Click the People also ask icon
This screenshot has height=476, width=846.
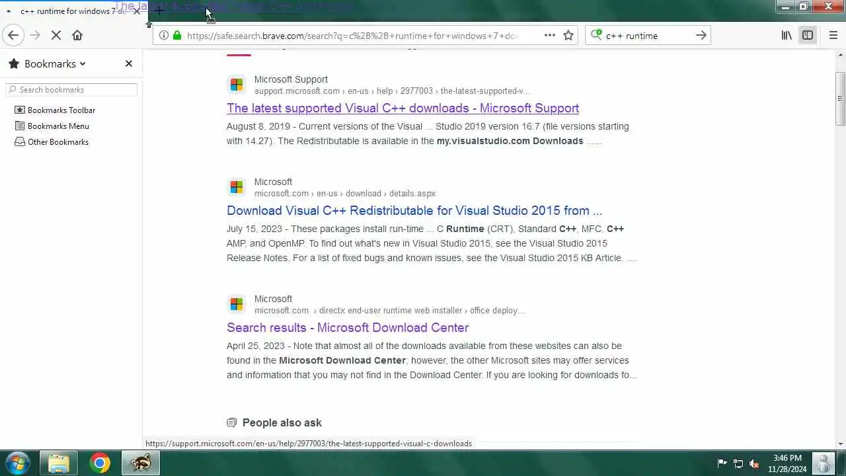coord(231,422)
